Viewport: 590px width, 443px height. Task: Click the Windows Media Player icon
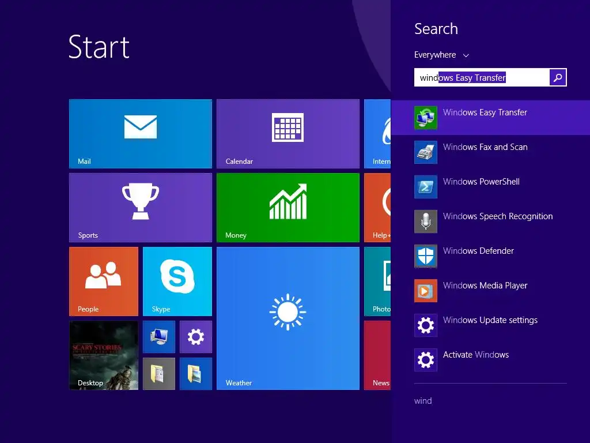click(x=426, y=291)
